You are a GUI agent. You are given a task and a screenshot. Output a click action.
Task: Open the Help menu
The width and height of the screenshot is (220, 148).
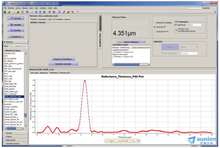pyautogui.click(x=55, y=8)
